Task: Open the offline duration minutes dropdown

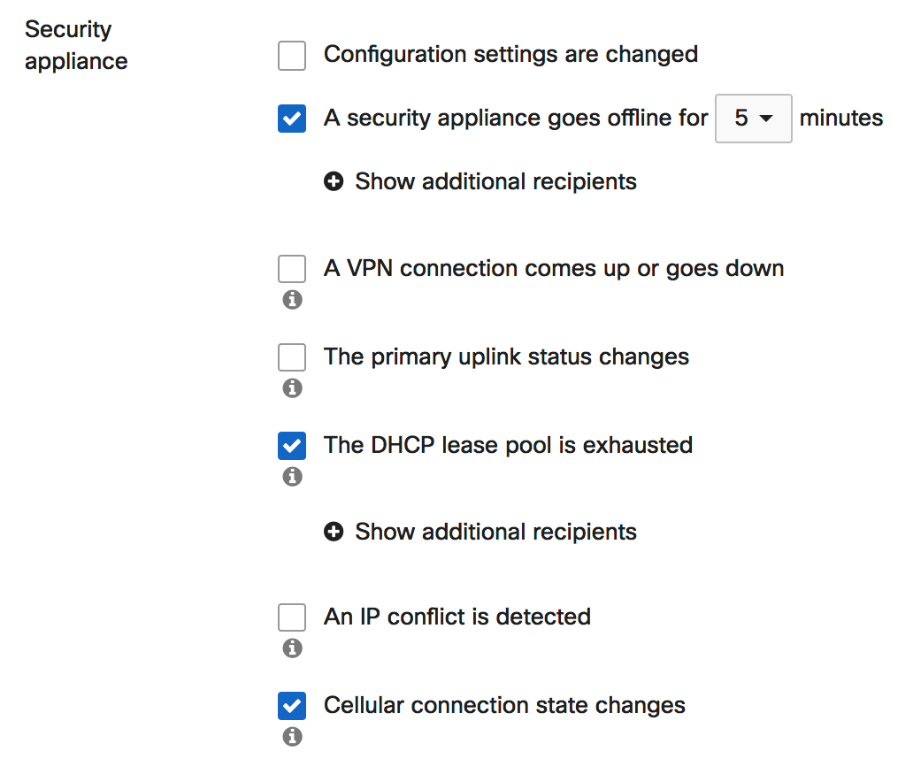Action: pos(753,118)
